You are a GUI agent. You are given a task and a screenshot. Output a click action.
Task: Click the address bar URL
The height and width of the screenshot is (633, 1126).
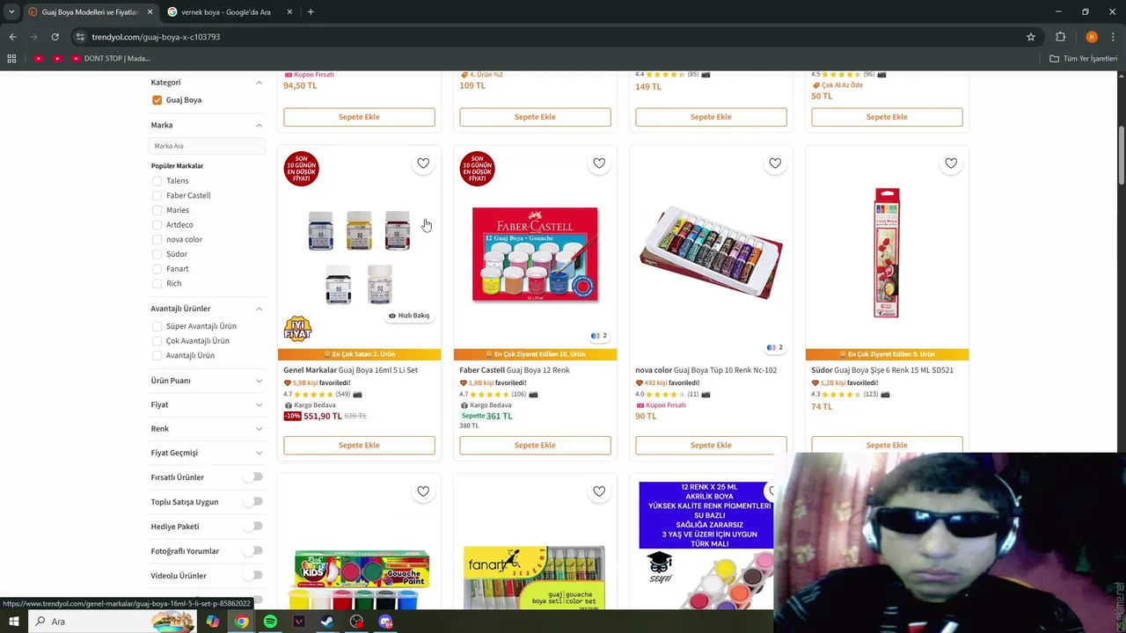click(156, 37)
